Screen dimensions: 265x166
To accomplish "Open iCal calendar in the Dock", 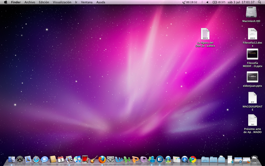I will click(61, 160).
